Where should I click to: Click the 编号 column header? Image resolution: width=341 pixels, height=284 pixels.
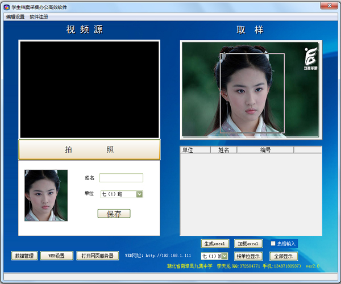click(265, 150)
